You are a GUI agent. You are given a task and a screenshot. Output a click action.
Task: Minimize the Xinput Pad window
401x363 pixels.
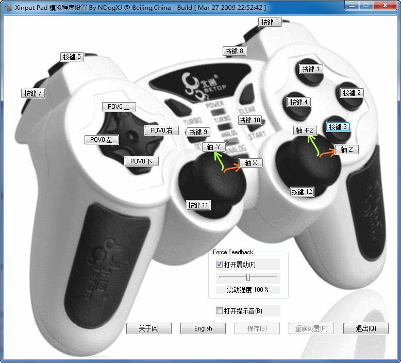[352, 6]
